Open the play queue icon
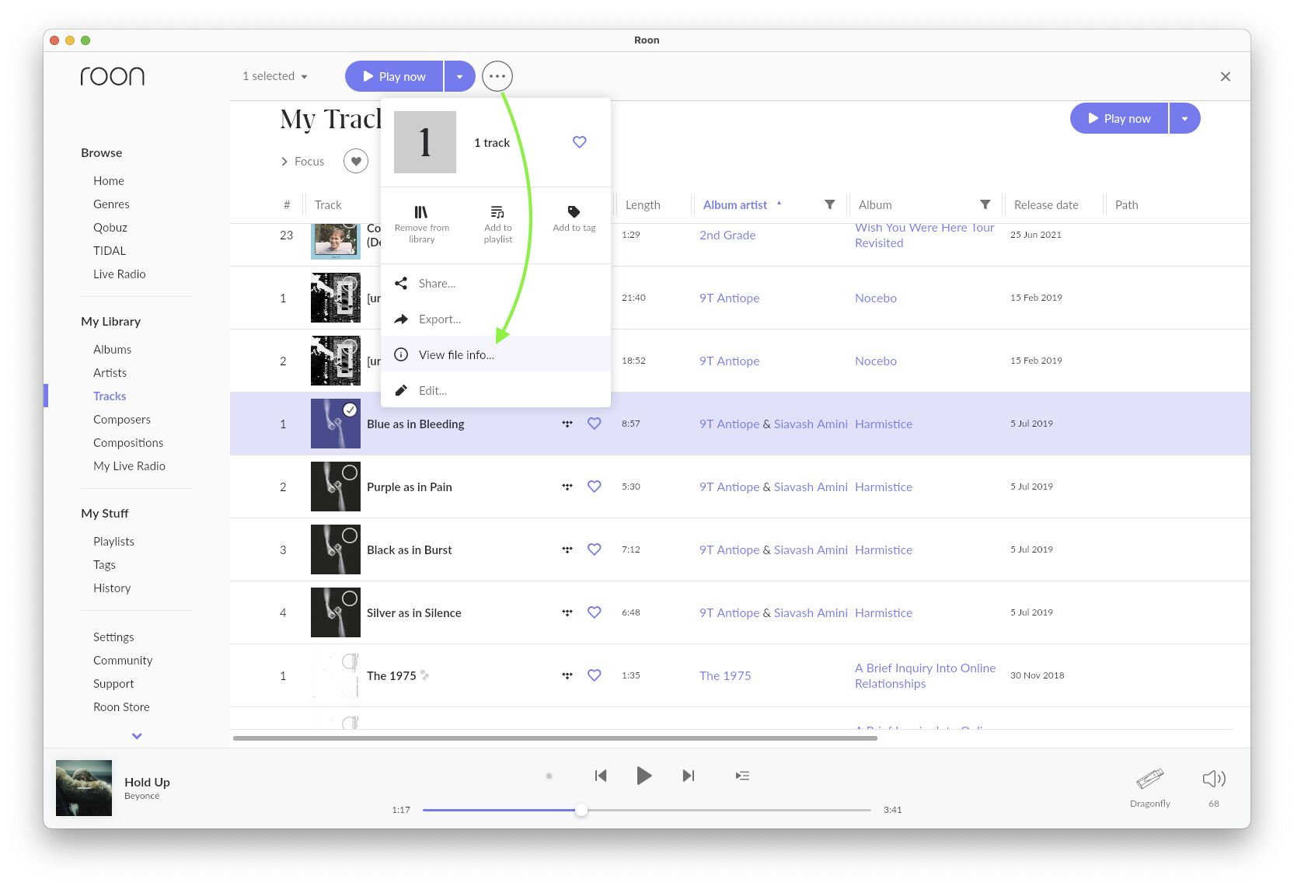1294x886 pixels. tap(743, 776)
